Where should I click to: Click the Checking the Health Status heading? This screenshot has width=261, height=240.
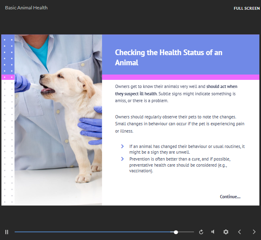[168, 58]
